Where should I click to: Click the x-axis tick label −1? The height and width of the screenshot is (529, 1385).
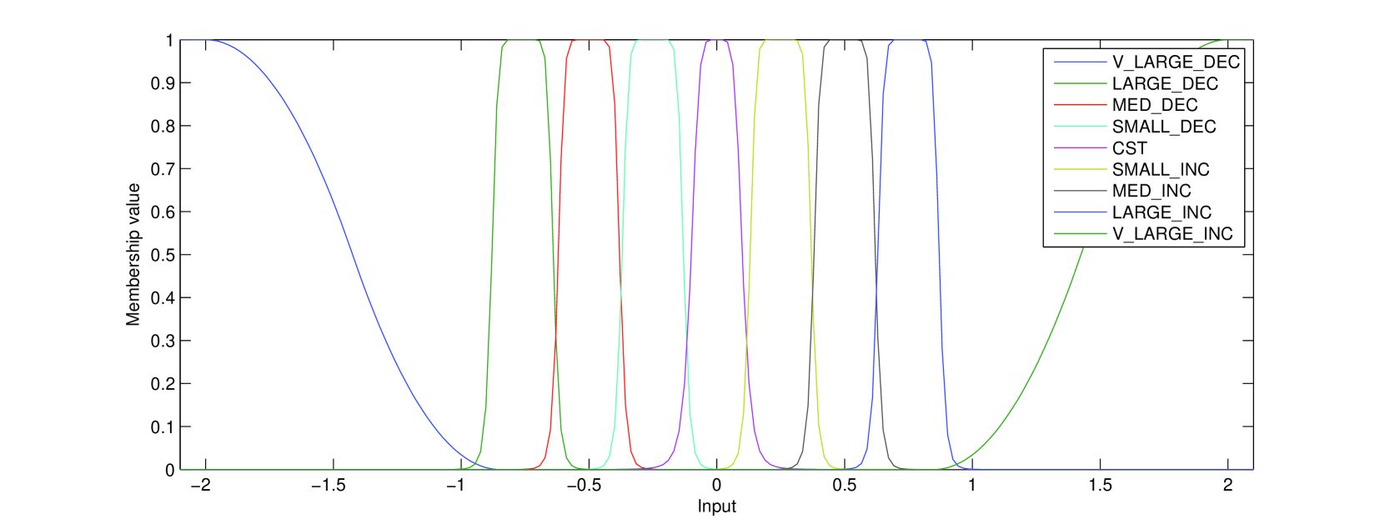pyautogui.click(x=455, y=486)
